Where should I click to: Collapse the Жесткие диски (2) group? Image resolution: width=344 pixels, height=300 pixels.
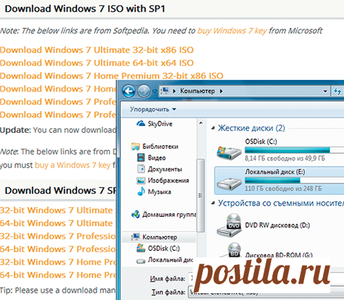point(213,128)
